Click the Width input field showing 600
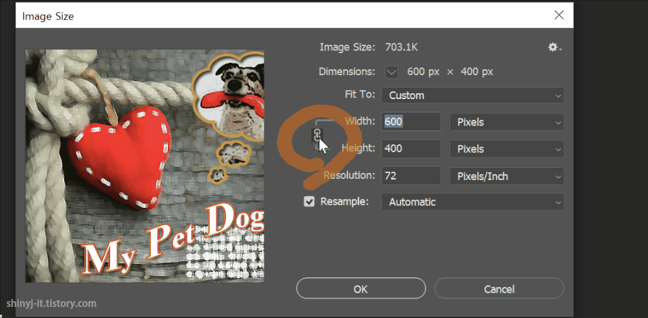 point(411,121)
